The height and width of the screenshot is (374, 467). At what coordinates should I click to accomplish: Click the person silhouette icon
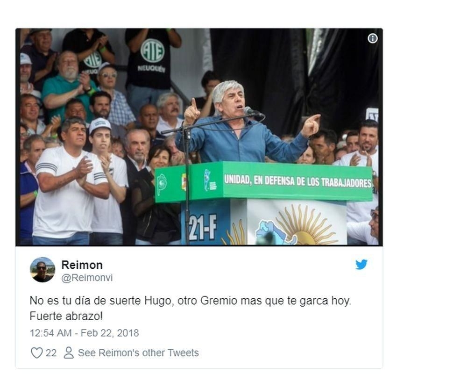[69, 352]
